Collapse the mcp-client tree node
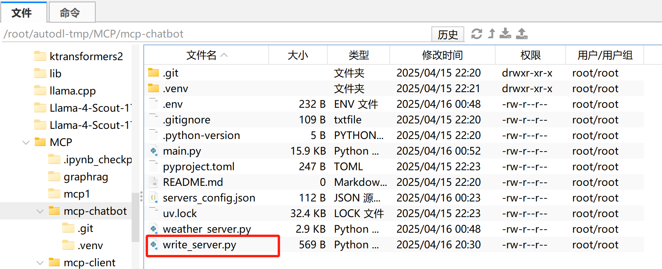The height and width of the screenshot is (269, 662). tap(40, 263)
